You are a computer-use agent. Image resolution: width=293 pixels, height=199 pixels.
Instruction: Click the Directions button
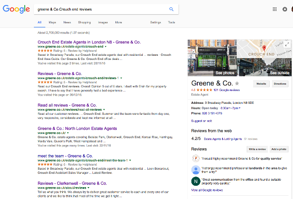click(280, 84)
